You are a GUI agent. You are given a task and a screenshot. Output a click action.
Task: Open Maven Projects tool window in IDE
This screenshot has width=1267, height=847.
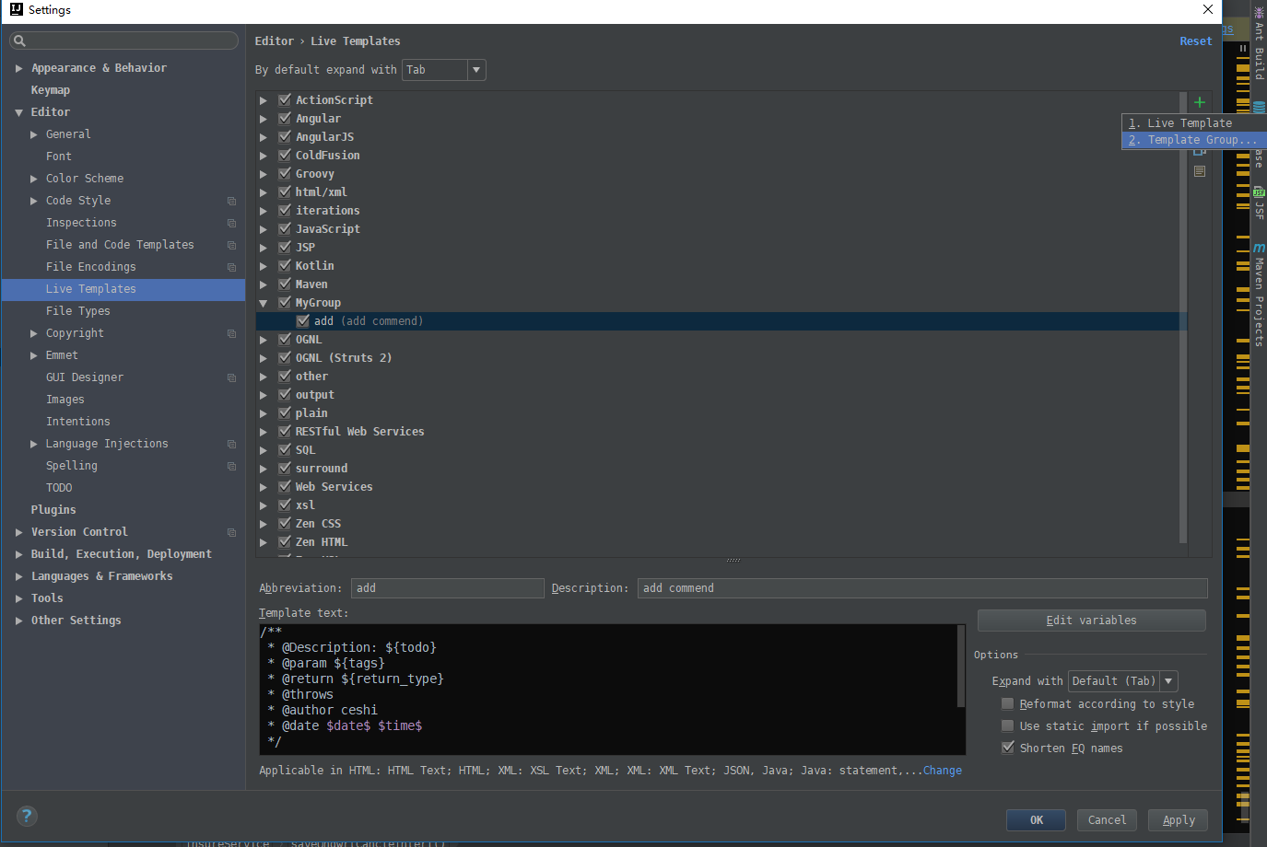point(1259,295)
